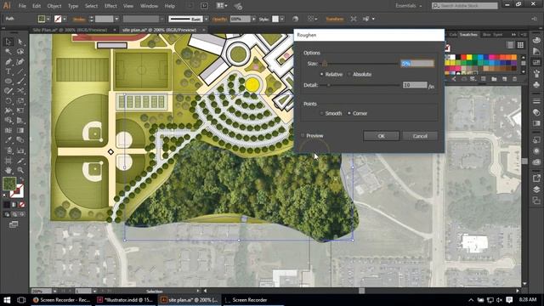Screen dimensions: 544x306
Task: Select the Direct Selection tool
Action: coord(20,42)
